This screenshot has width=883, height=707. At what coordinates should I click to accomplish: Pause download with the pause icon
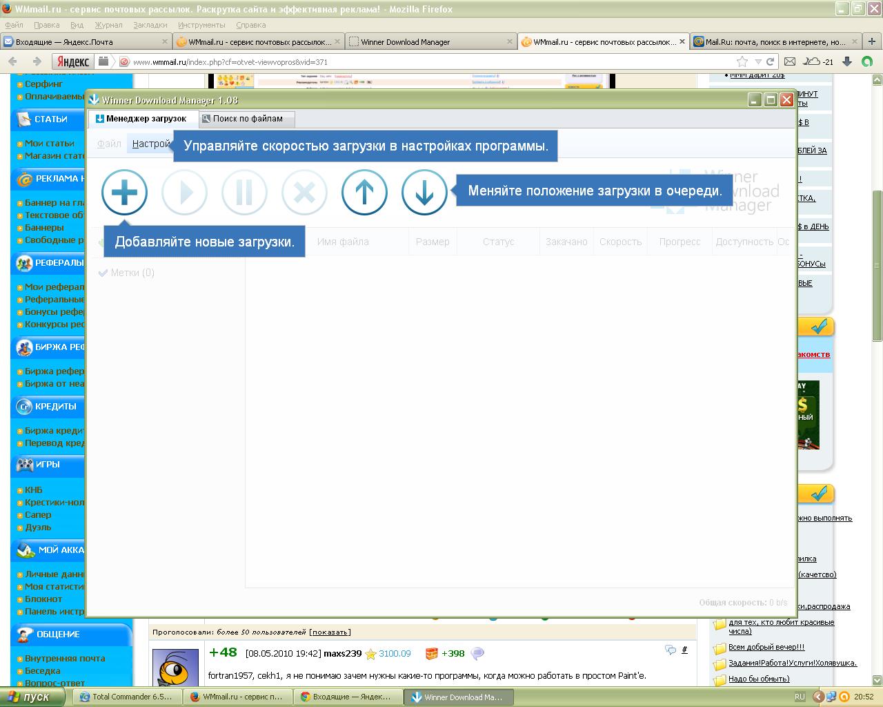(244, 192)
